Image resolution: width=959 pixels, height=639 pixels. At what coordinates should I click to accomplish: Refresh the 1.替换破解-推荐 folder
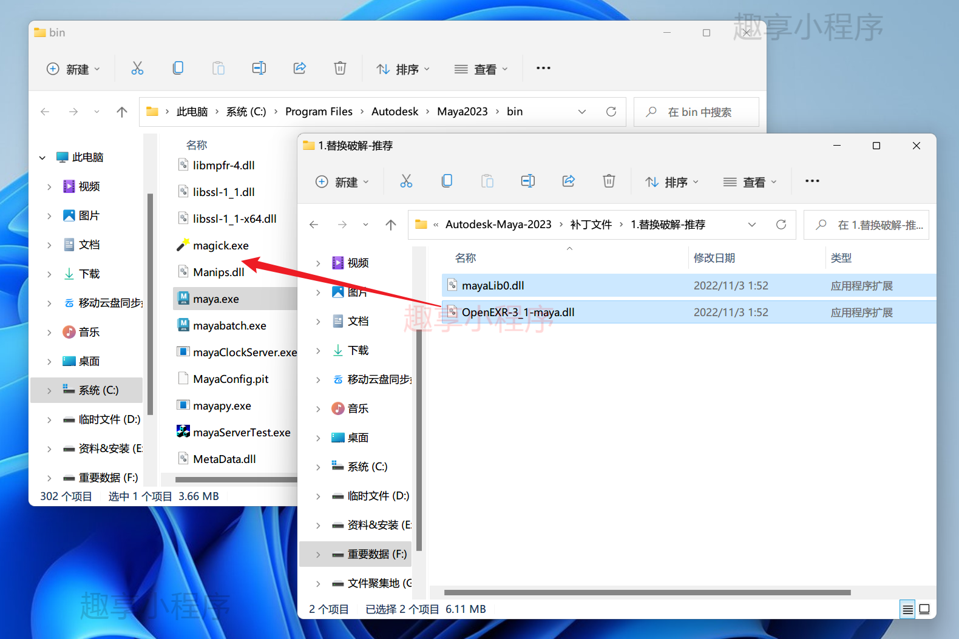pos(781,225)
